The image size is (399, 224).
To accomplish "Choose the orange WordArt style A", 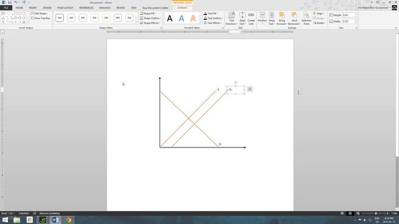I will [x=193, y=18].
